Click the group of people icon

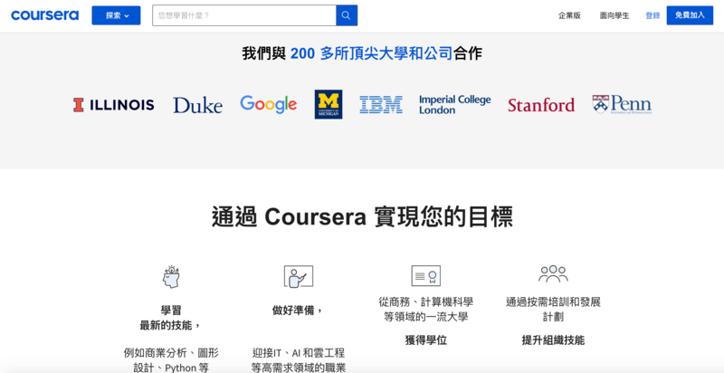[x=553, y=273]
